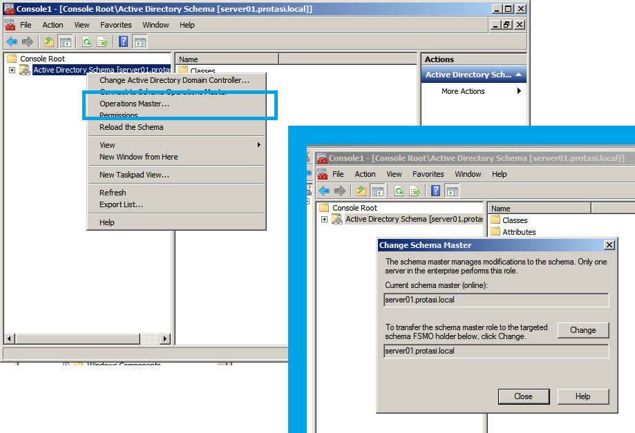Screen dimensions: 635x433
Task: Click Help question-mark icon in first console toolbar
Action: 124,41
